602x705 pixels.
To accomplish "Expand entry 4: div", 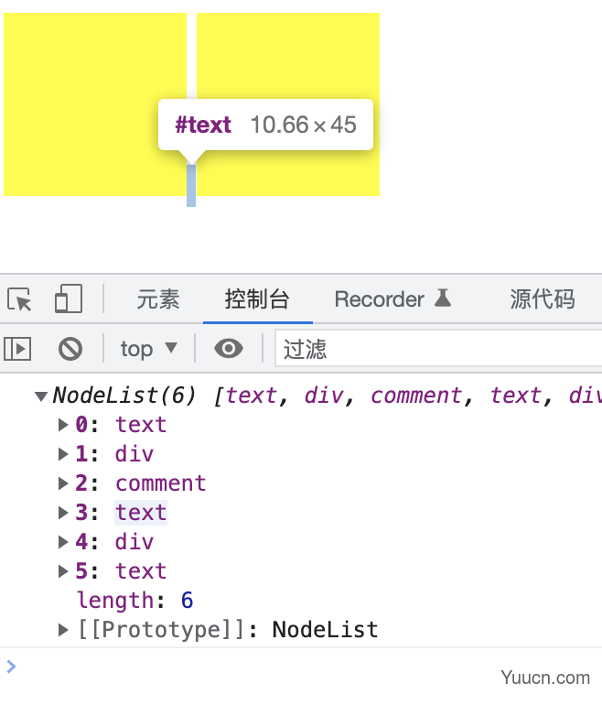I will point(63,542).
